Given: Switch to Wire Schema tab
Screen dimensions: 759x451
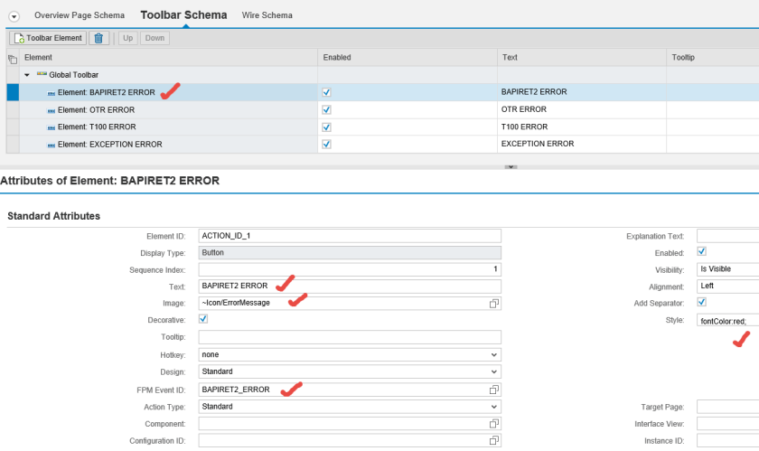Looking at the screenshot, I should pos(267,15).
